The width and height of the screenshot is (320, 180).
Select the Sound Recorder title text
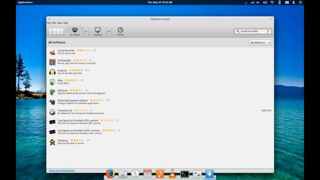(66, 50)
